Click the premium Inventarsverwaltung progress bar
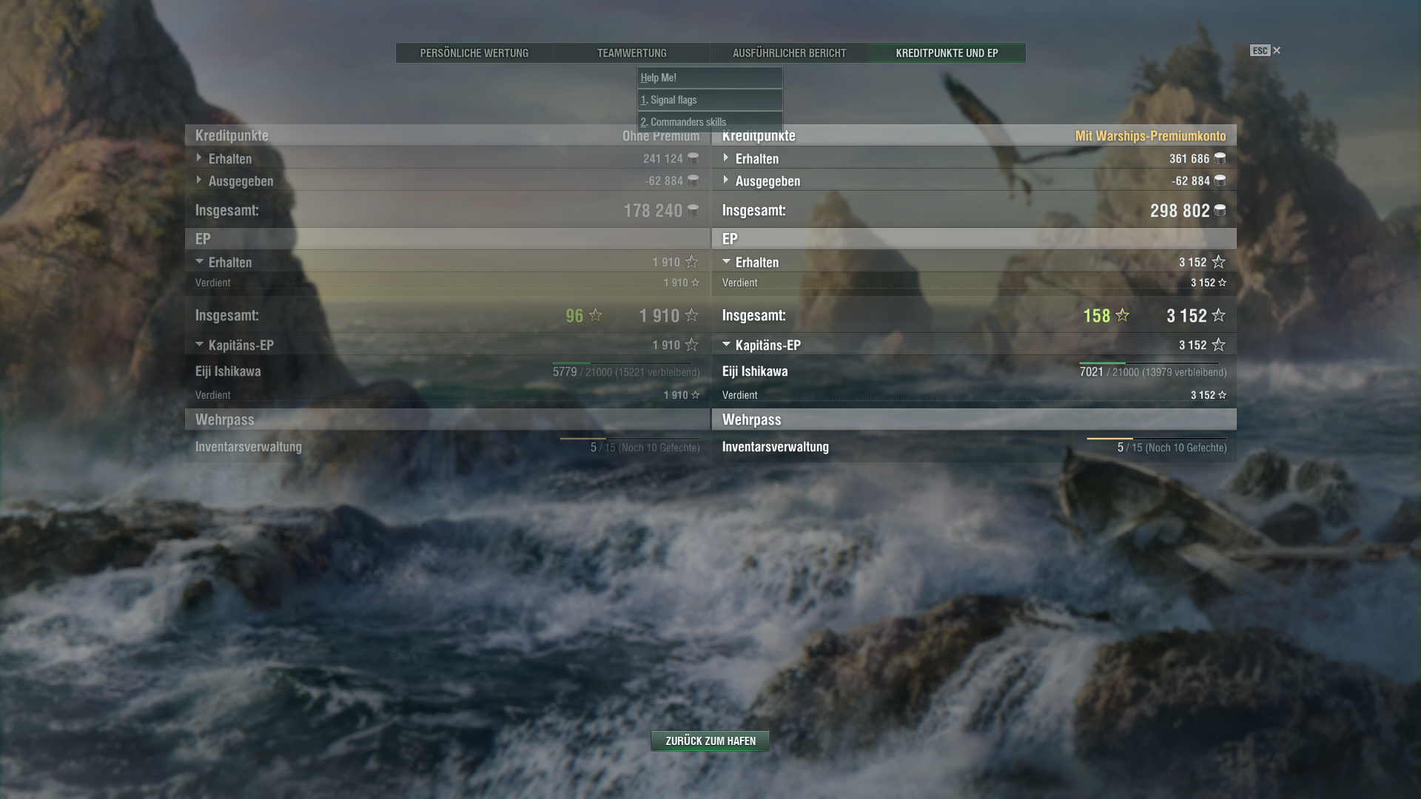Image resolution: width=1421 pixels, height=799 pixels. coord(1156,439)
